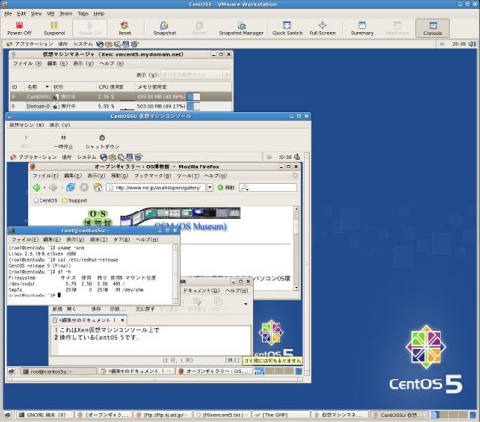Click the Reload icon in Firefox
Image resolution: width=480 pixels, height=422 pixels.
click(x=70, y=187)
